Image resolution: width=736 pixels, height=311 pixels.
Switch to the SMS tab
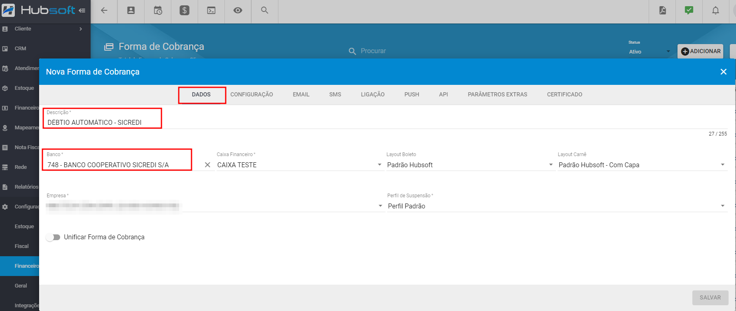coord(335,94)
